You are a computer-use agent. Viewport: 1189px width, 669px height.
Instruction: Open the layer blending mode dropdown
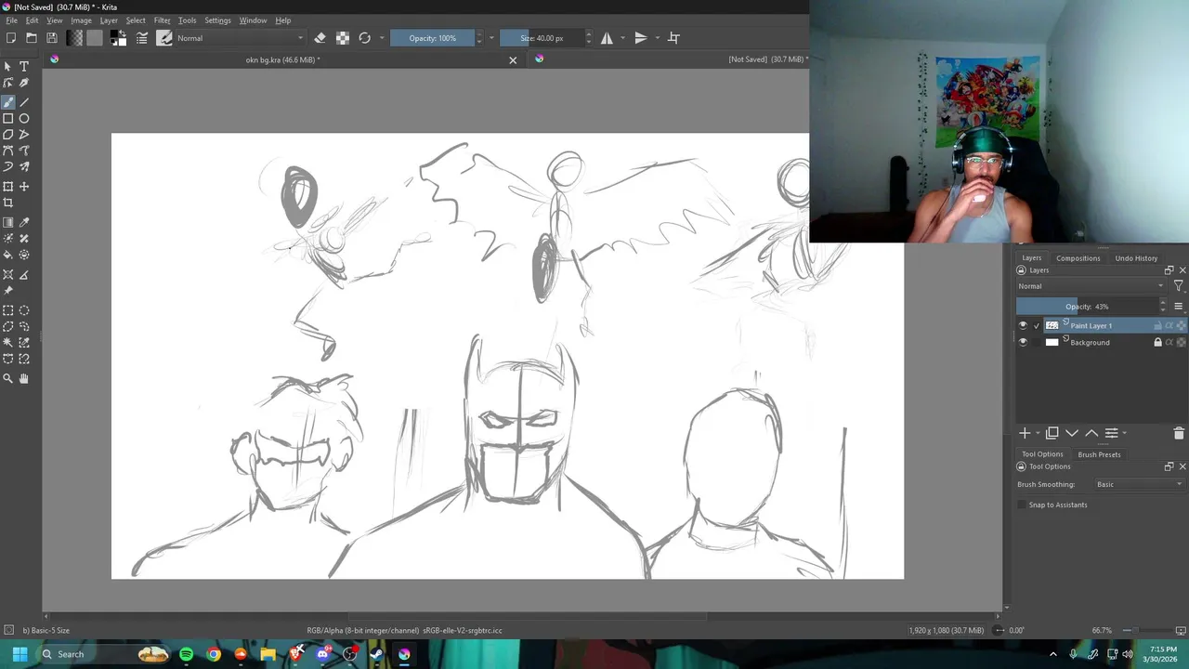1091,286
